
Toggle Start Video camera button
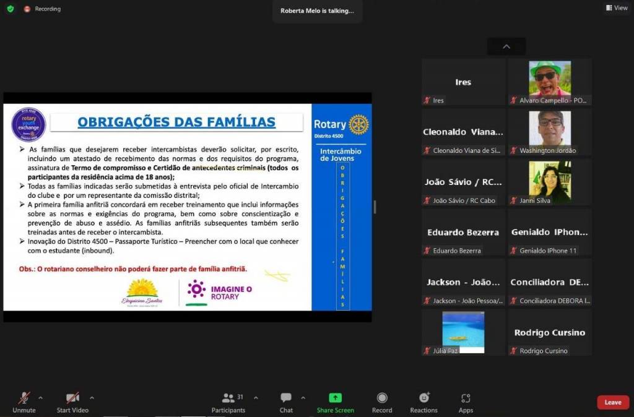click(72, 398)
